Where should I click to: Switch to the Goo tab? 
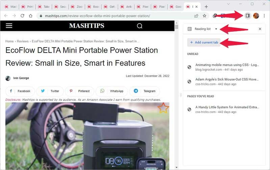pyautogui.click(x=176, y=7)
